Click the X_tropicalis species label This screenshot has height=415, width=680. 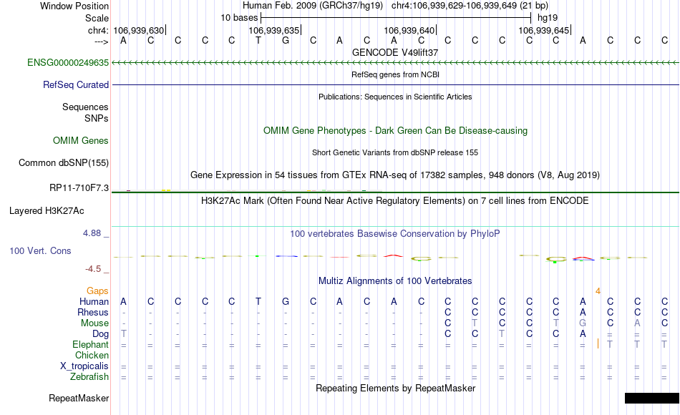click(84, 366)
